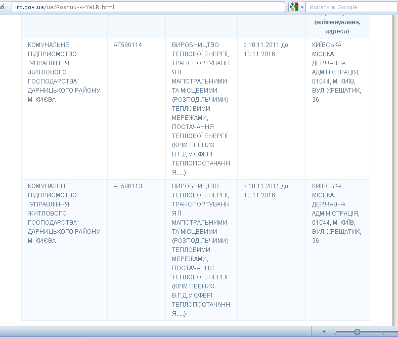
Task: Expand the status bar panel arrow
Action: pos(324,331)
